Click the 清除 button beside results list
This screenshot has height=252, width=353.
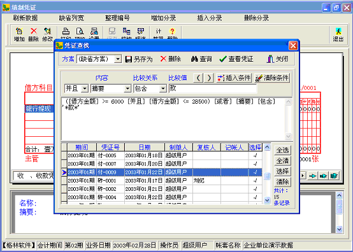point(282,181)
